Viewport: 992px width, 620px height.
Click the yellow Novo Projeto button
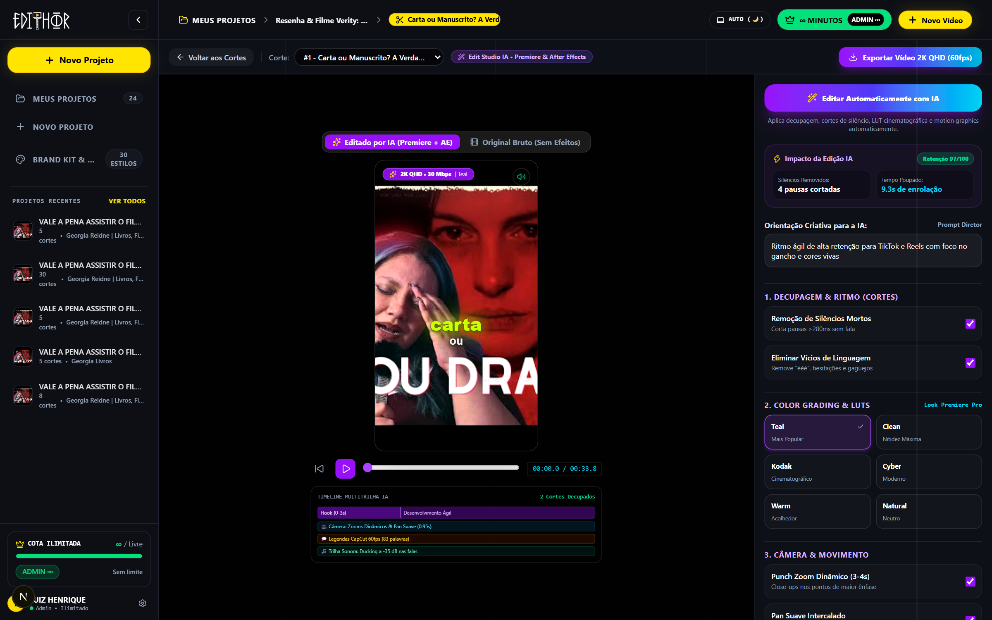click(79, 60)
